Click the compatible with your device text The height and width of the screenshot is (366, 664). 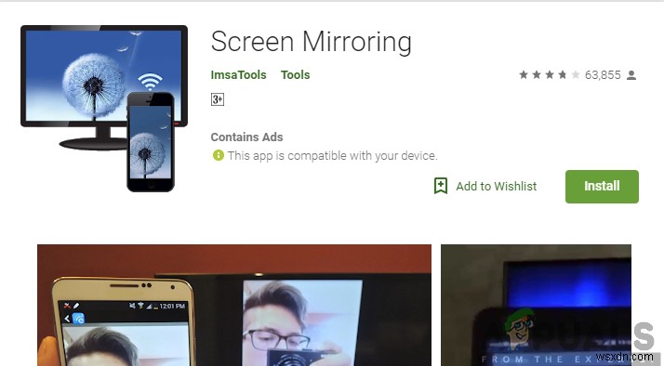(332, 156)
